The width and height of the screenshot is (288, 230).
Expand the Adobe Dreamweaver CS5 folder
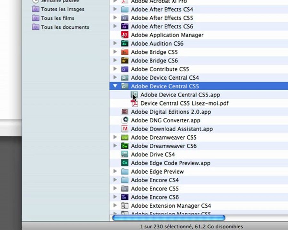115,137
